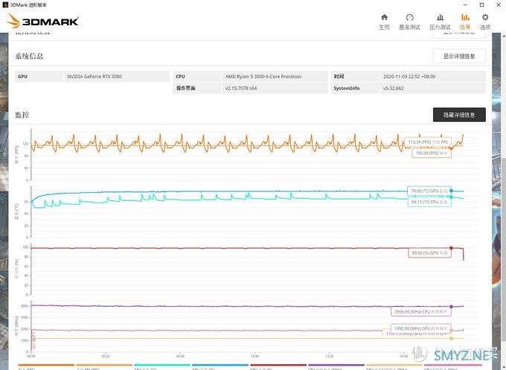Toggle the teal legend bar series
506x370 pixels.
(x=162, y=365)
